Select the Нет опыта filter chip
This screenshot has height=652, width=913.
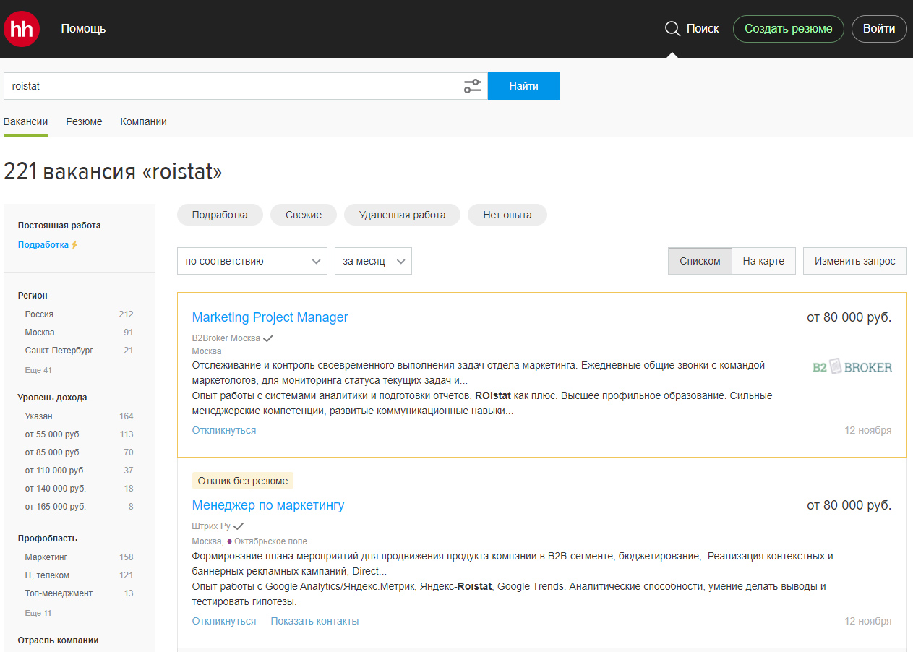pyautogui.click(x=507, y=215)
